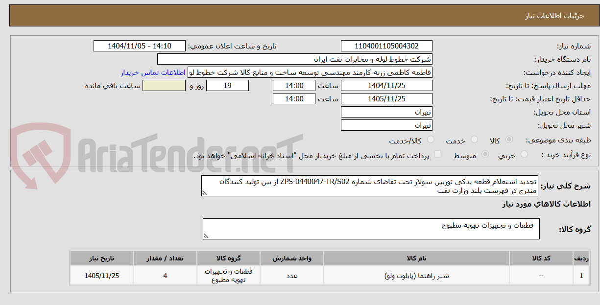Click the گروه کالا label beside the text area
This screenshot has width=600, height=305.
[575, 229]
